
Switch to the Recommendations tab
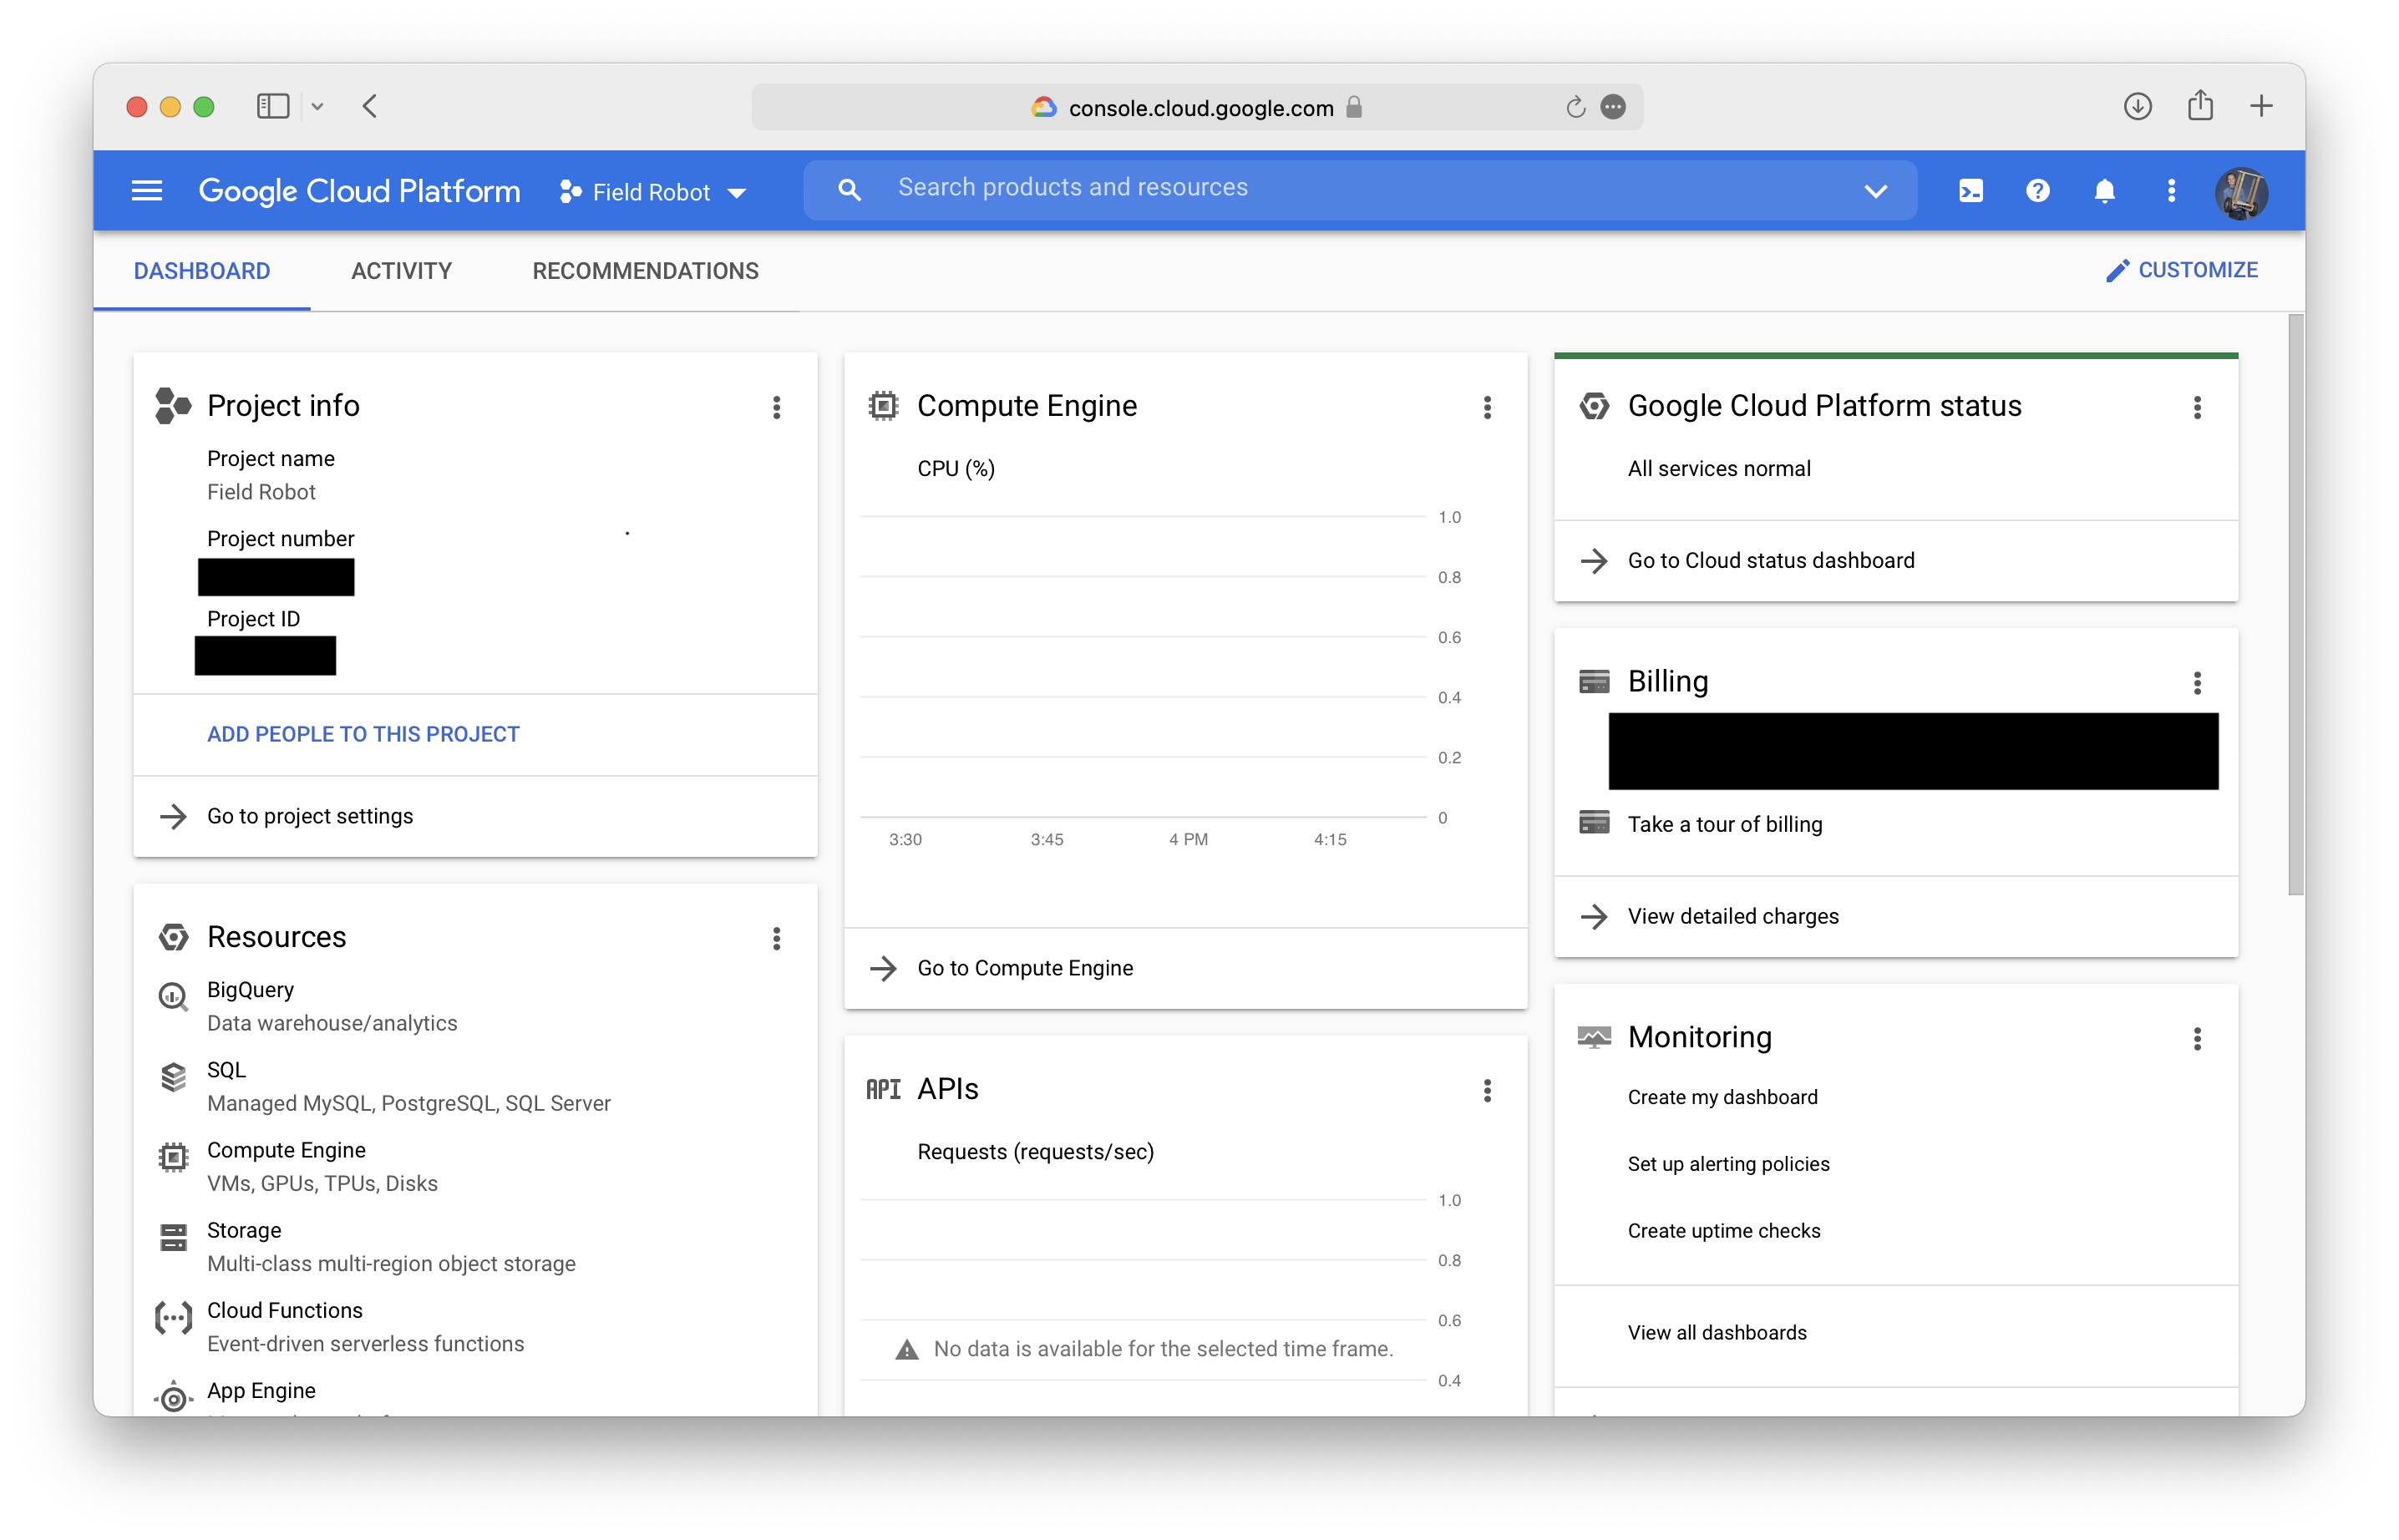645,271
